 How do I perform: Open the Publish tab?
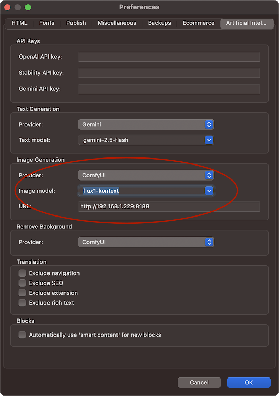[76, 23]
